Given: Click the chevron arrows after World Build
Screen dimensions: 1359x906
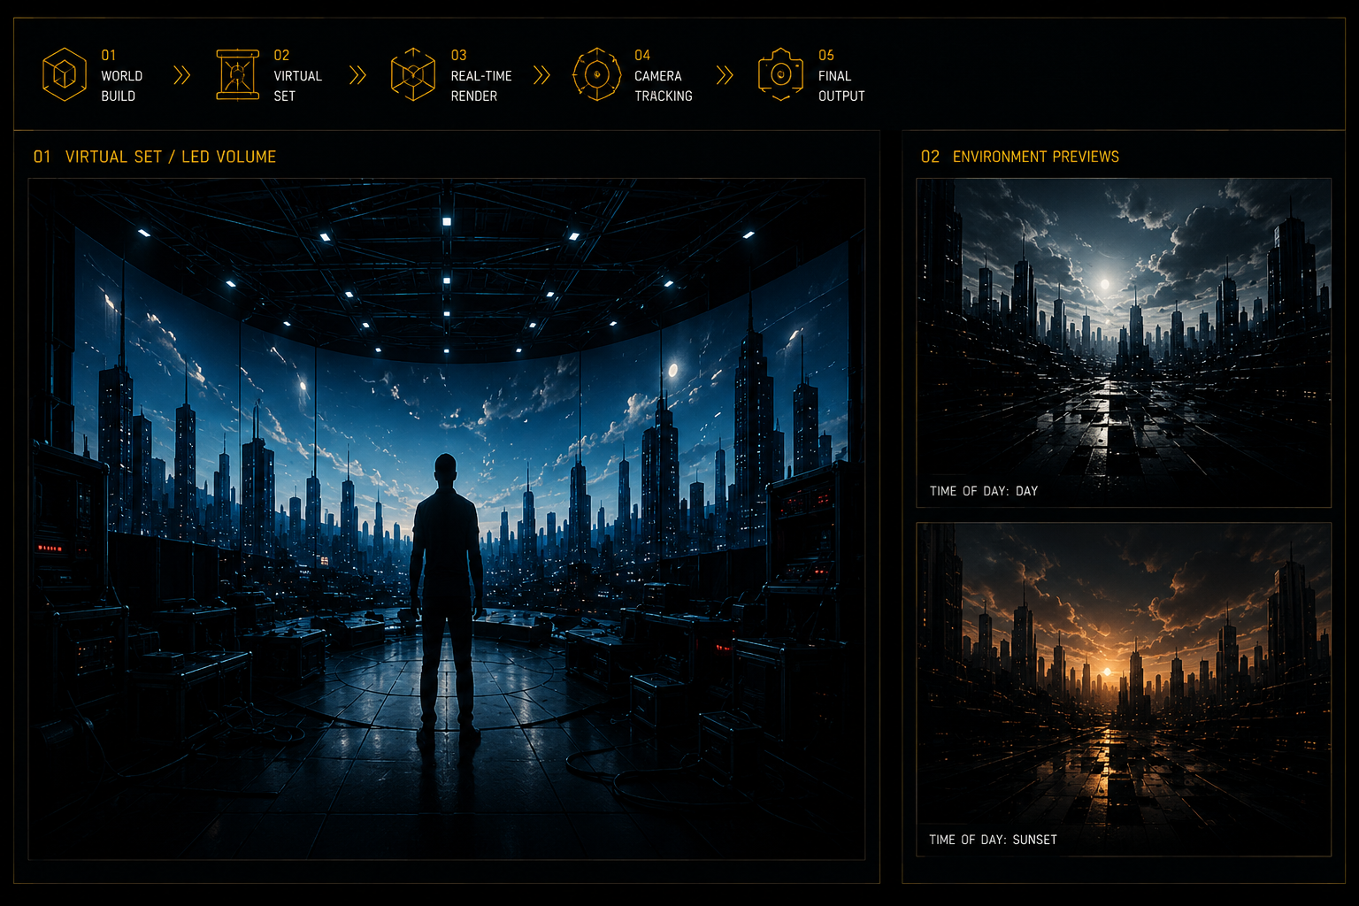Looking at the screenshot, I should (182, 75).
